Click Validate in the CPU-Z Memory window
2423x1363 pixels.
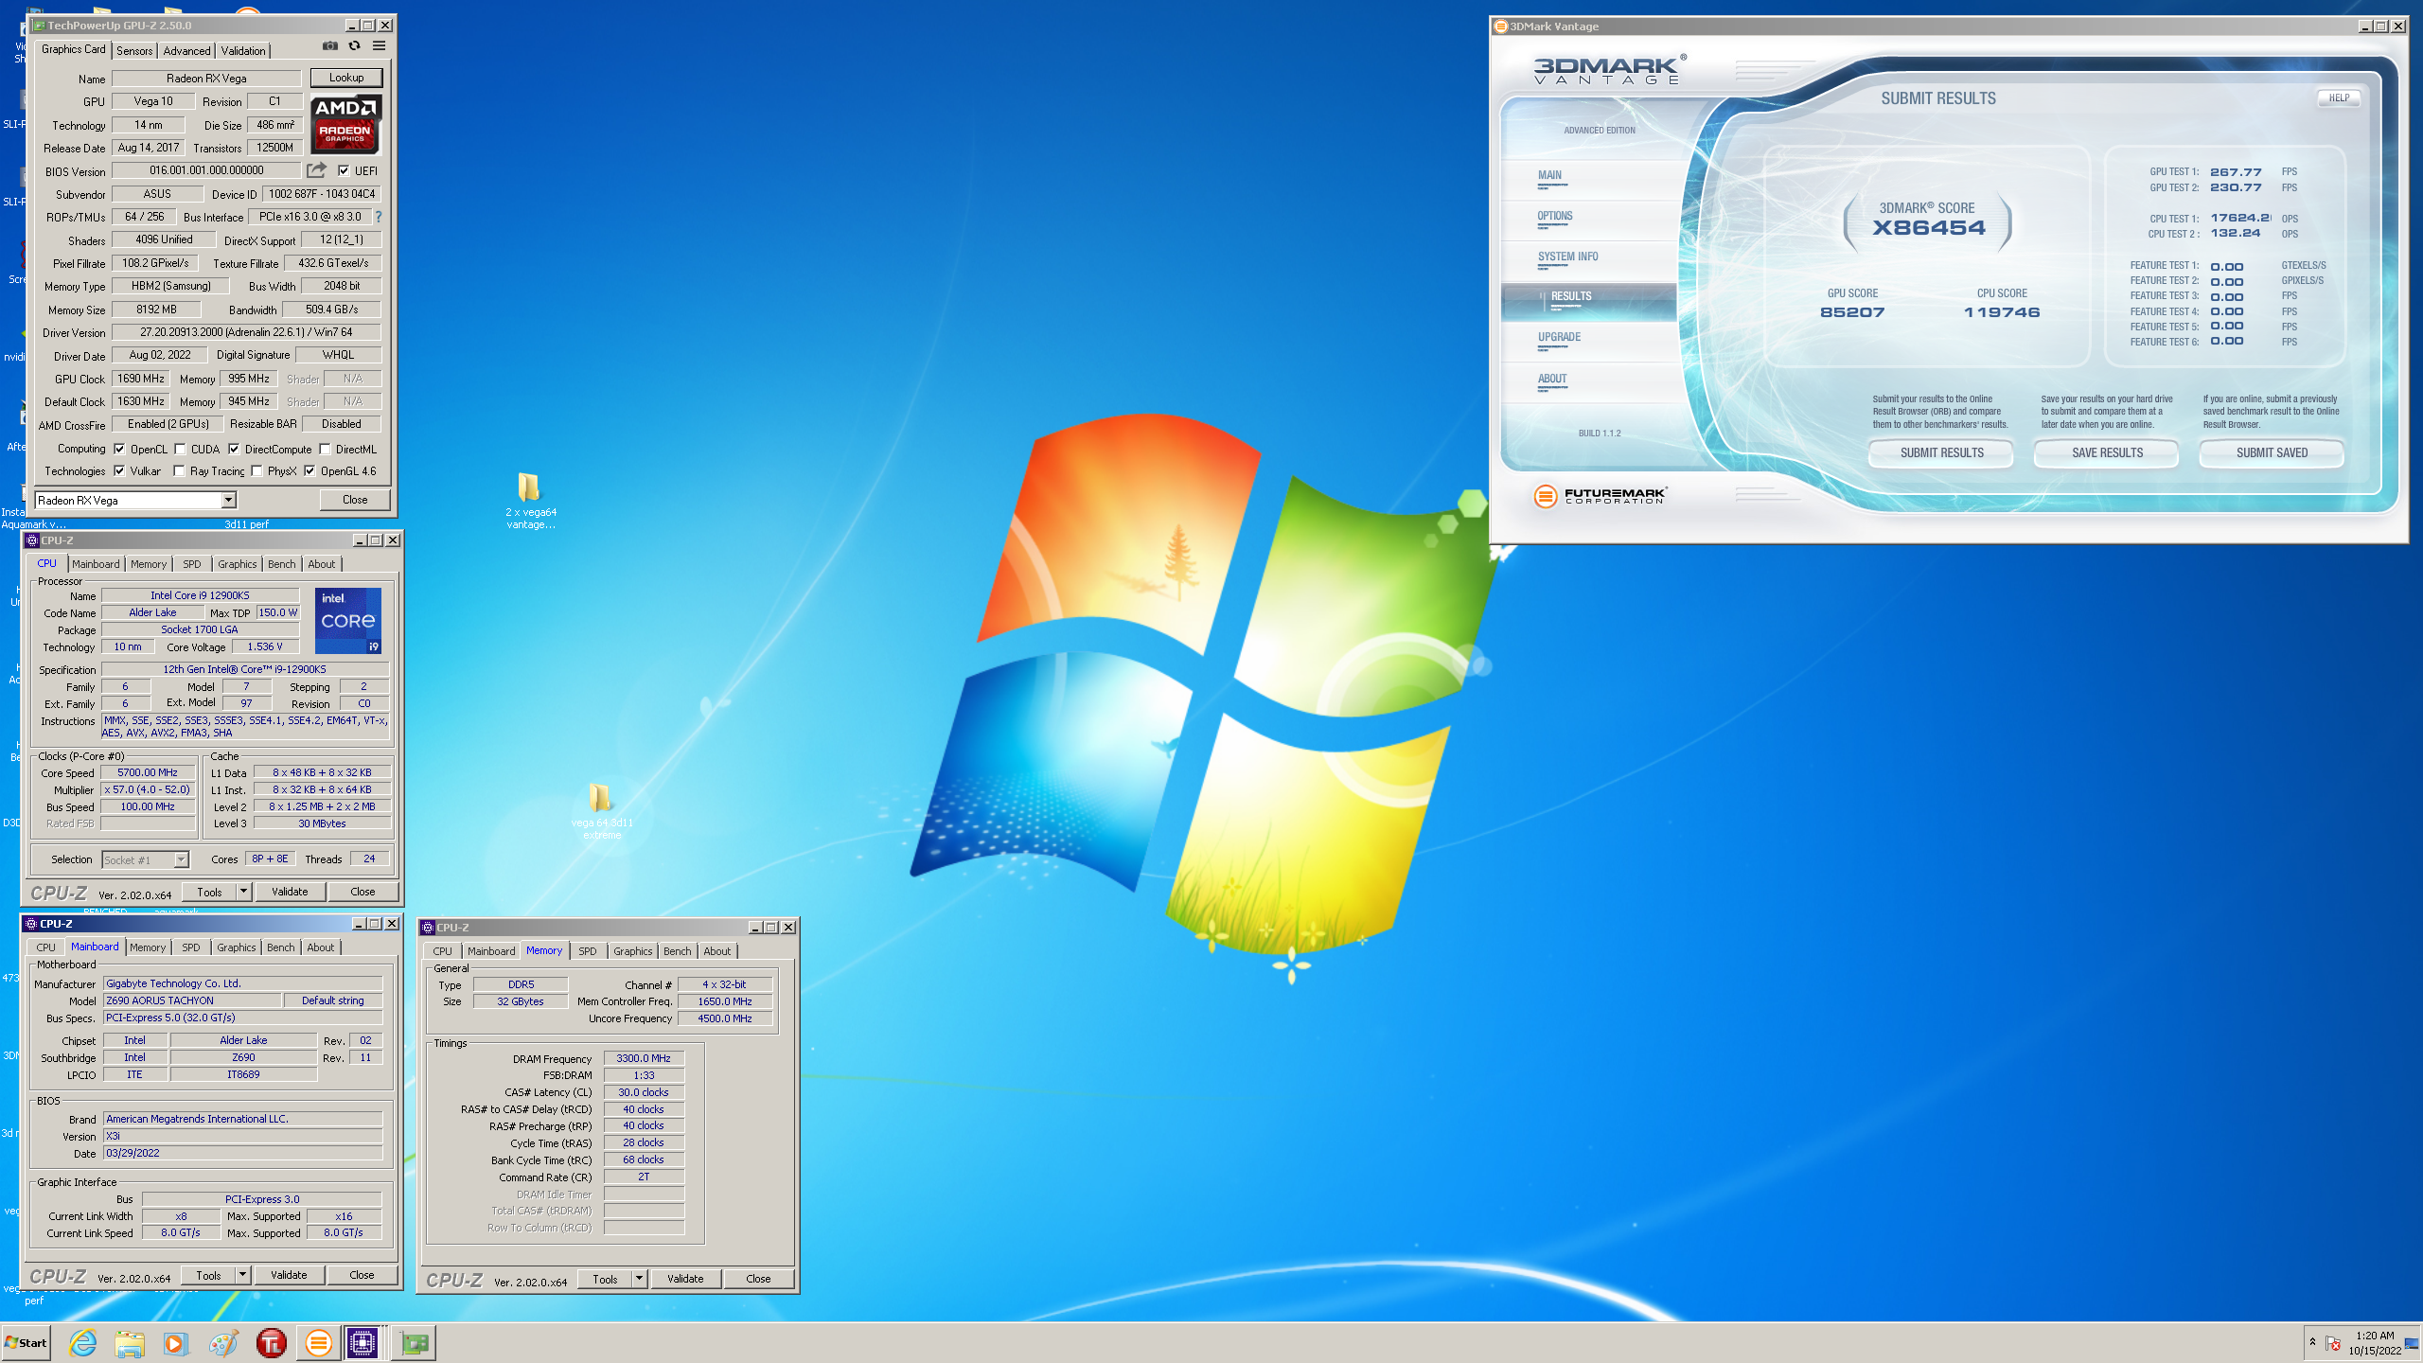click(685, 1279)
